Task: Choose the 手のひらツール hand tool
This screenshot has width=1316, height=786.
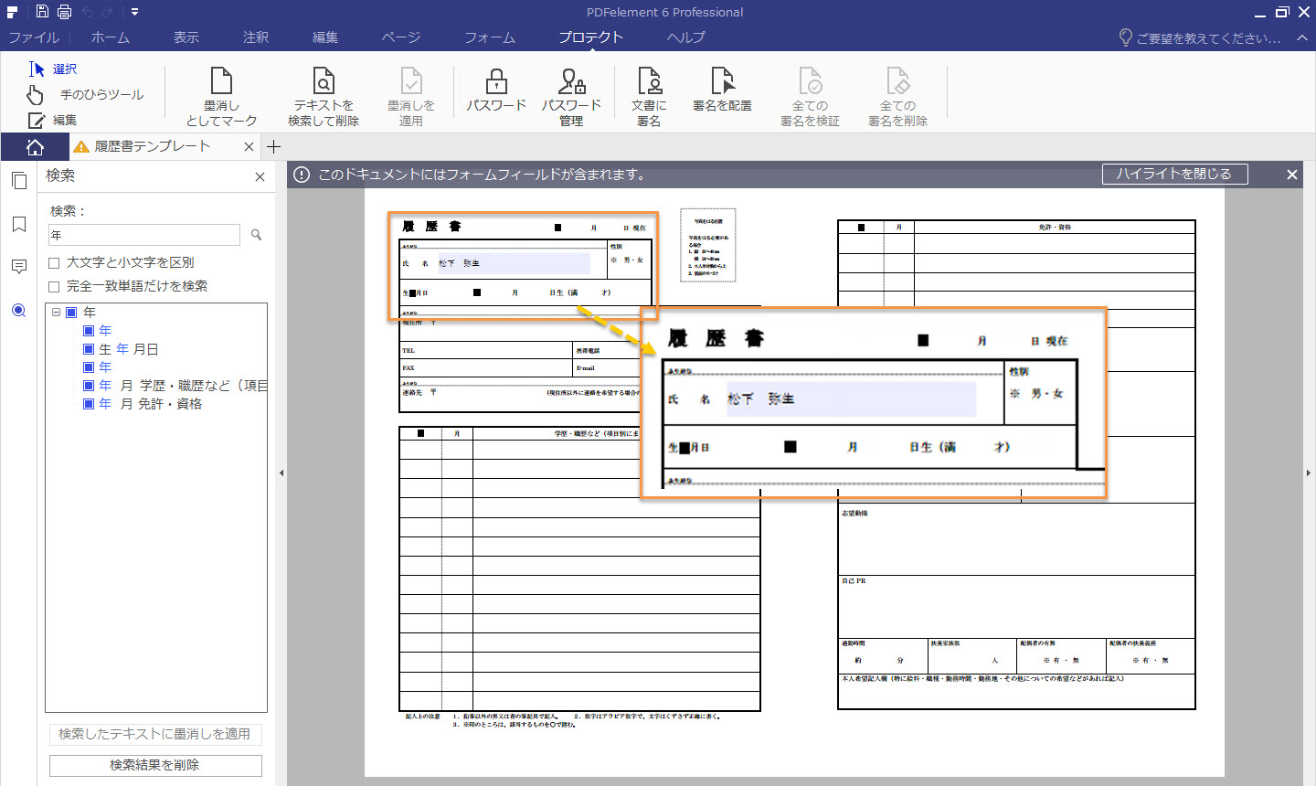Action: pos(86,94)
